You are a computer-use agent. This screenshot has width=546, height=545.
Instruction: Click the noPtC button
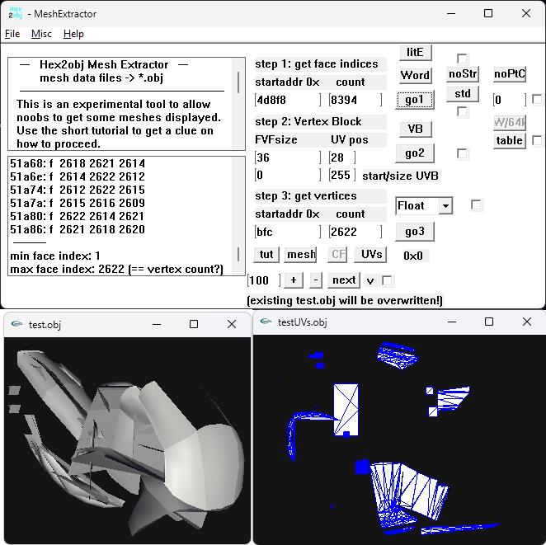click(510, 74)
